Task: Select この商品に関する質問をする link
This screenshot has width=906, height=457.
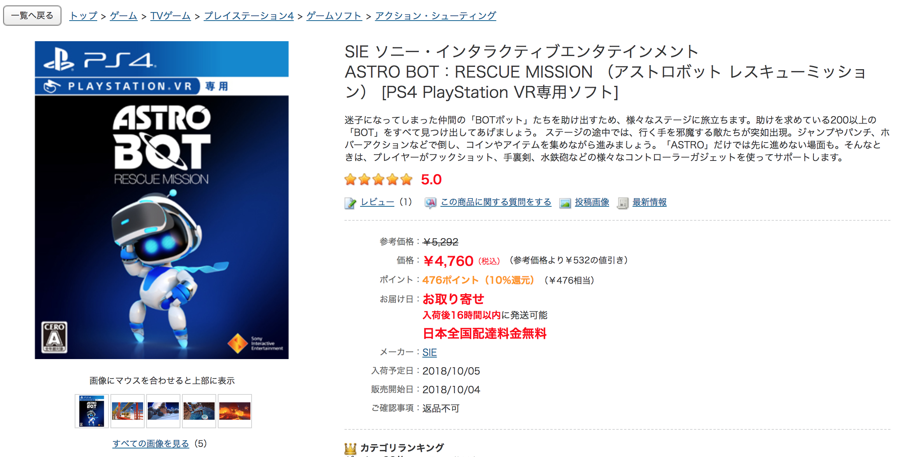Action: tap(496, 202)
